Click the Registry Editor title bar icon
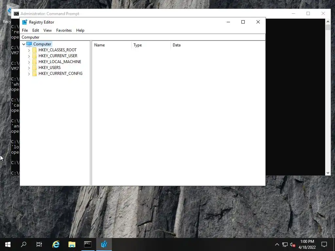 (x=25, y=22)
